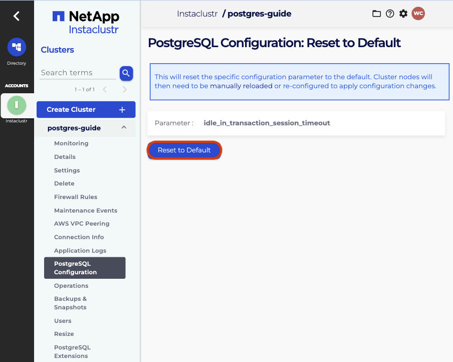Open the Directory icon
This screenshot has width=453, height=362.
point(17,47)
